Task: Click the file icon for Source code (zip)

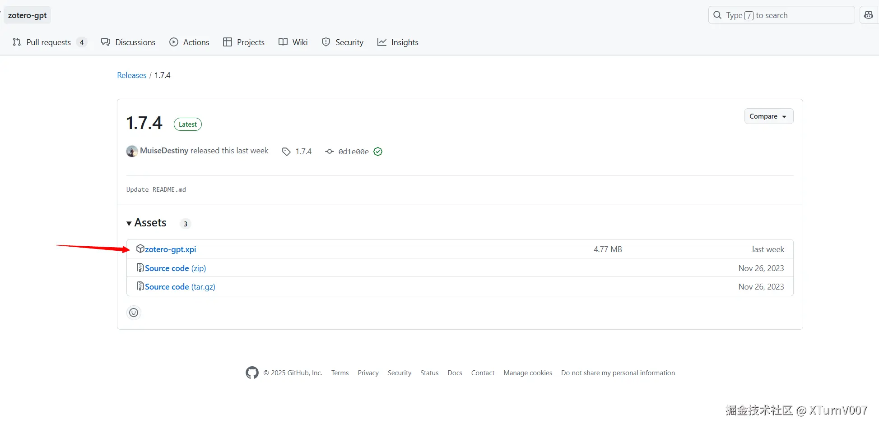Action: [140, 268]
